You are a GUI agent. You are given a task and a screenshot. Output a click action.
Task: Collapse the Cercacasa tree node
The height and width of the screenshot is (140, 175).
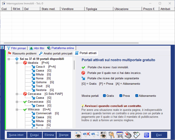point(17,94)
